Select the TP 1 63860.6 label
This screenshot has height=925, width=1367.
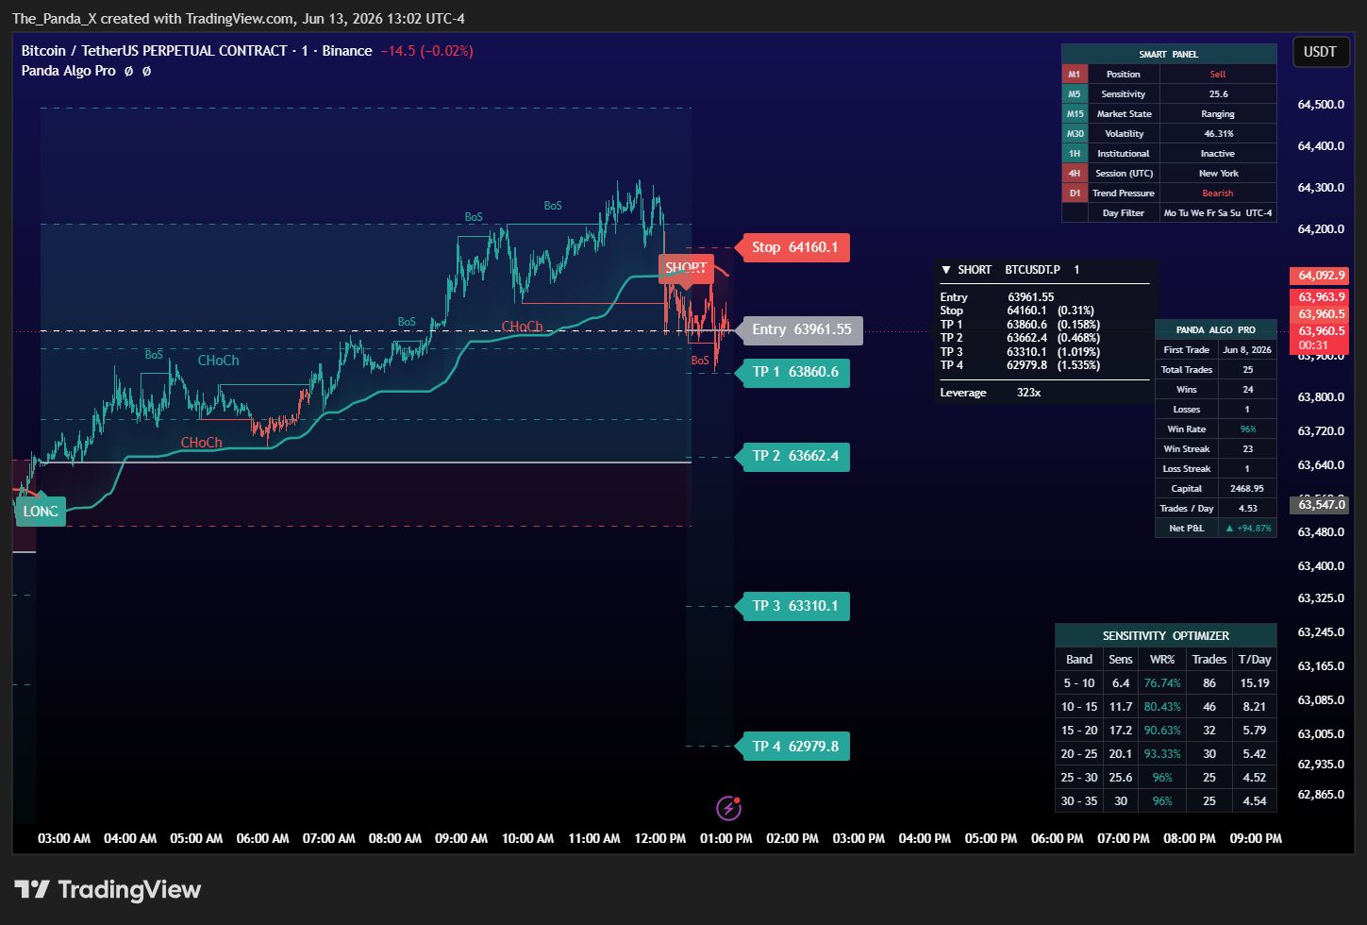pos(793,372)
